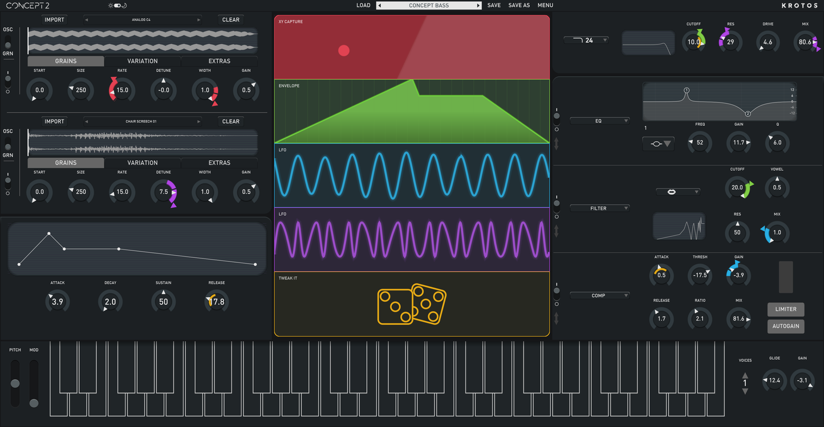Click Clear for the Chair Screech 01 sample
The height and width of the screenshot is (427, 824).
(231, 121)
